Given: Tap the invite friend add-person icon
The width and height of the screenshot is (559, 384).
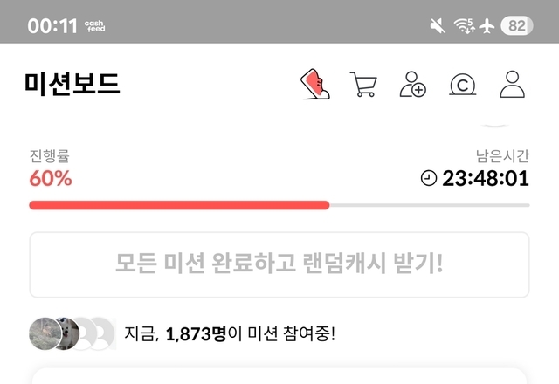Looking at the screenshot, I should 413,84.
